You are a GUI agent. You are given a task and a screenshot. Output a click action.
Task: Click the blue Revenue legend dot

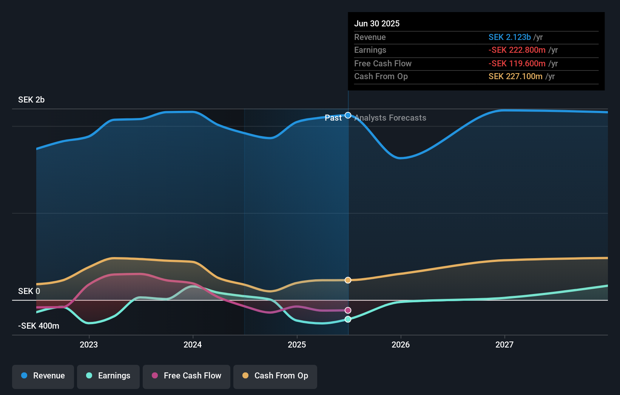pyautogui.click(x=23, y=375)
